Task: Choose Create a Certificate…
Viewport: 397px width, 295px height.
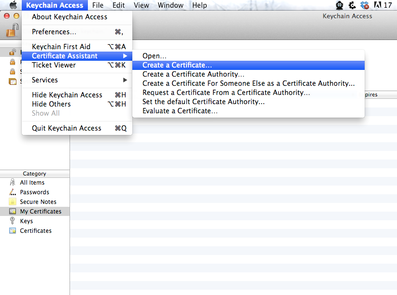Action: 177,65
